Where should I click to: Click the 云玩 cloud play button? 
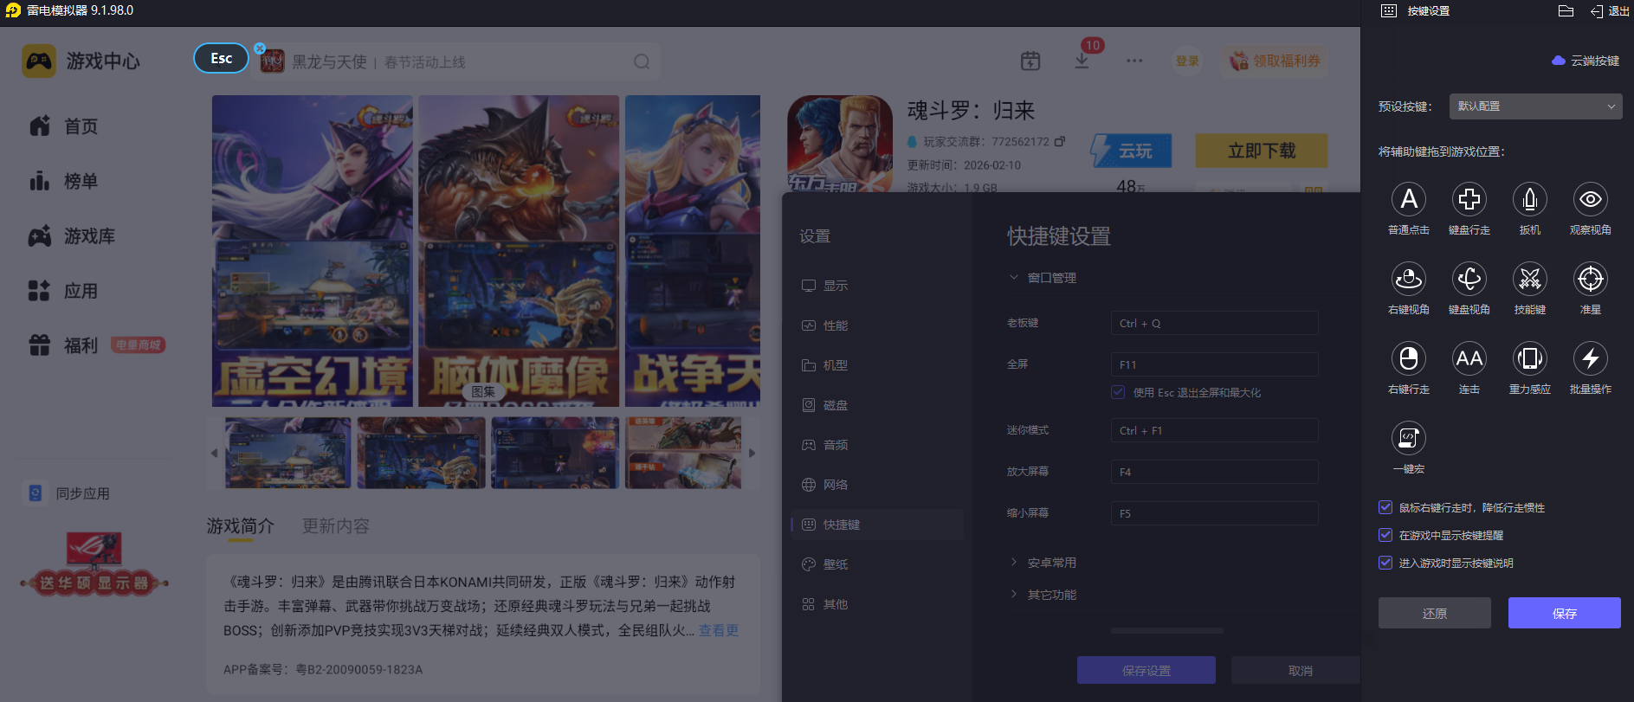click(x=1131, y=151)
